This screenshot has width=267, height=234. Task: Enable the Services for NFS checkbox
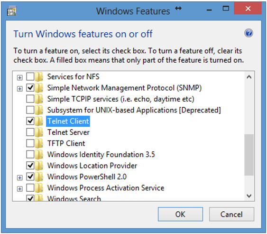30,77
